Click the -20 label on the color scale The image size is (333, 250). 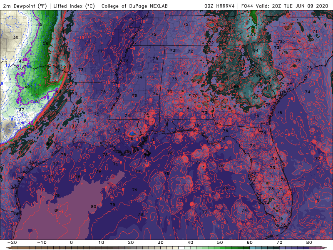(12, 242)
